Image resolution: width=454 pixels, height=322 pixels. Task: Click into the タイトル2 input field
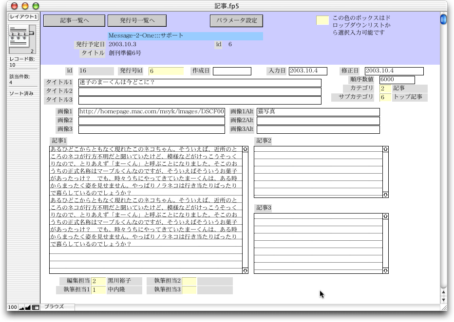coord(200,91)
